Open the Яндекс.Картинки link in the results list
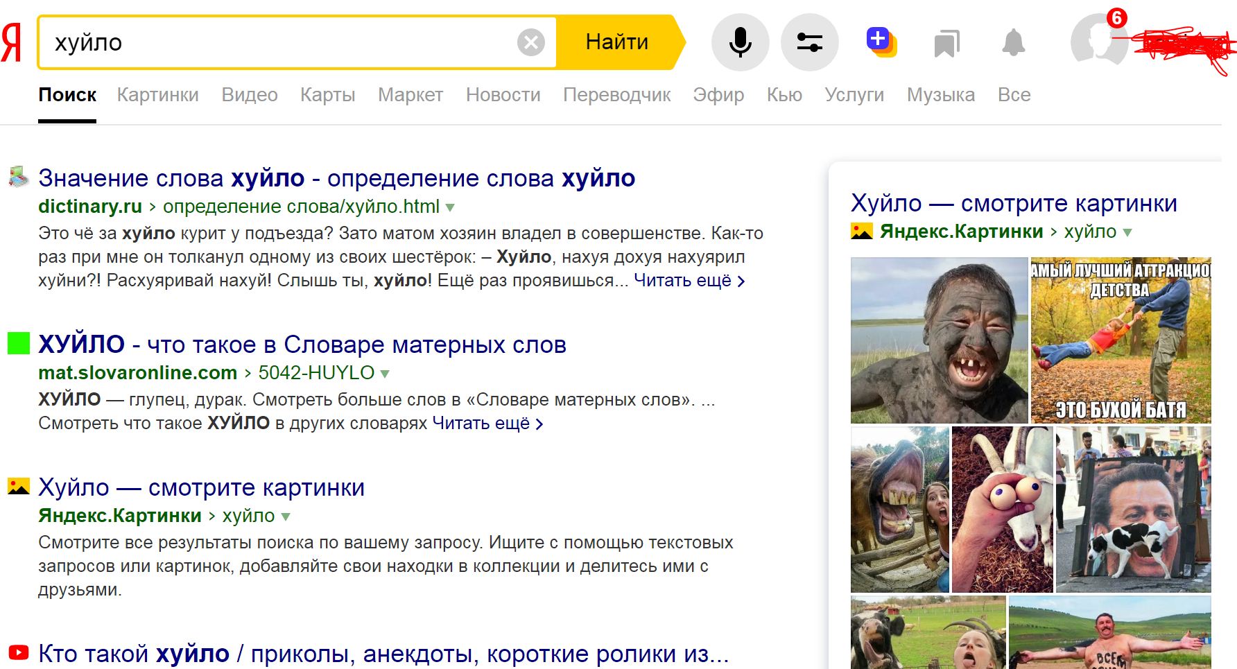The height and width of the screenshot is (669, 1237). [x=120, y=516]
